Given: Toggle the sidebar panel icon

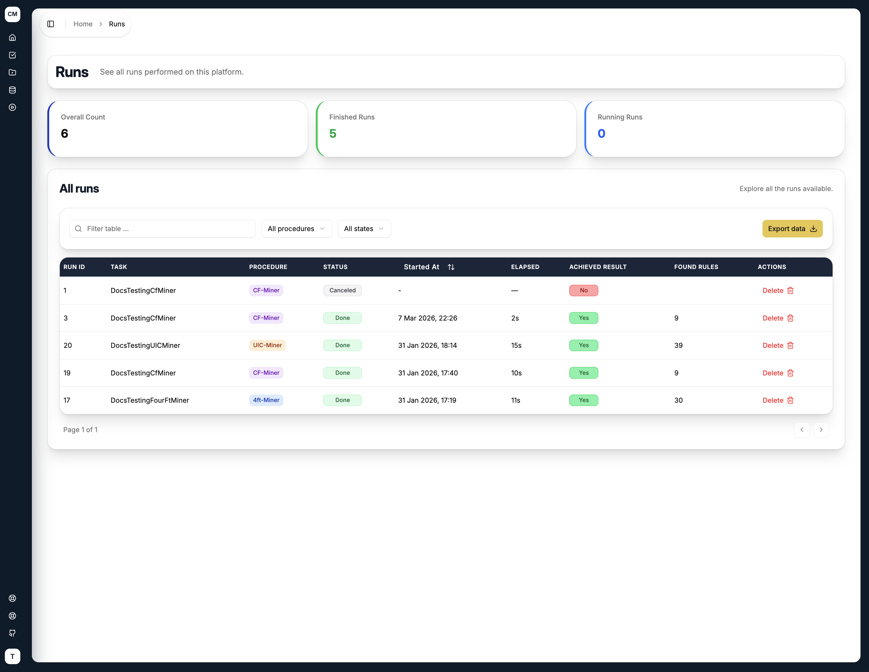Looking at the screenshot, I should (51, 24).
